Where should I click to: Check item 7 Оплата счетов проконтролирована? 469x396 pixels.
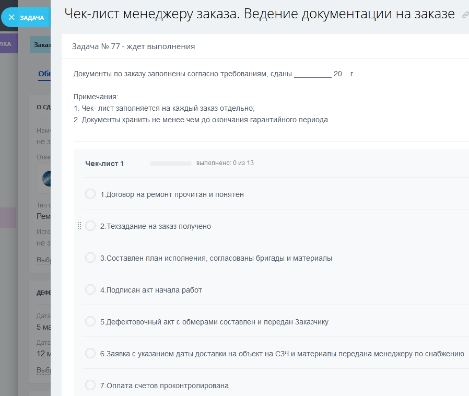tap(90, 385)
